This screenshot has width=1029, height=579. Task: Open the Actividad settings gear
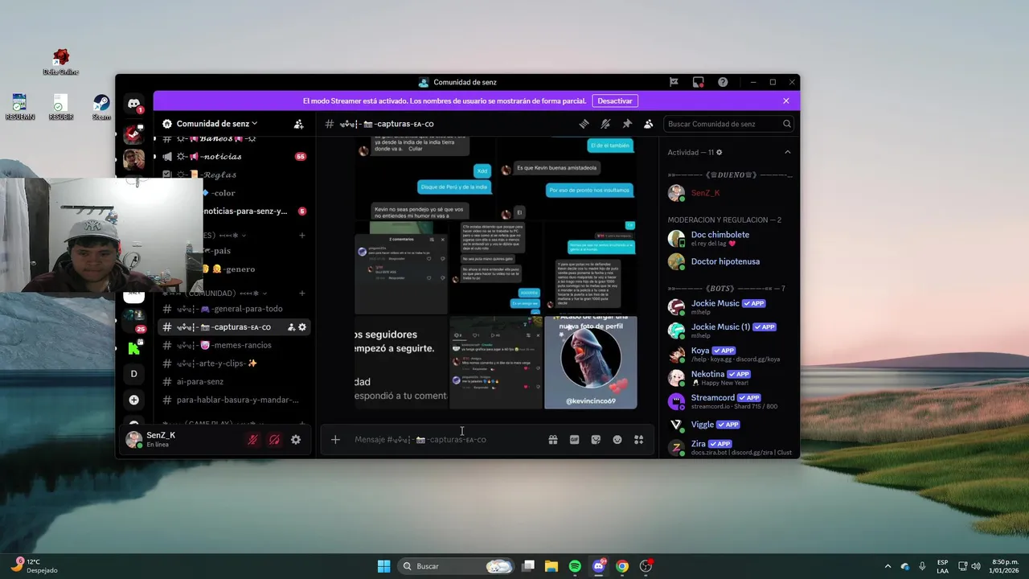719,152
